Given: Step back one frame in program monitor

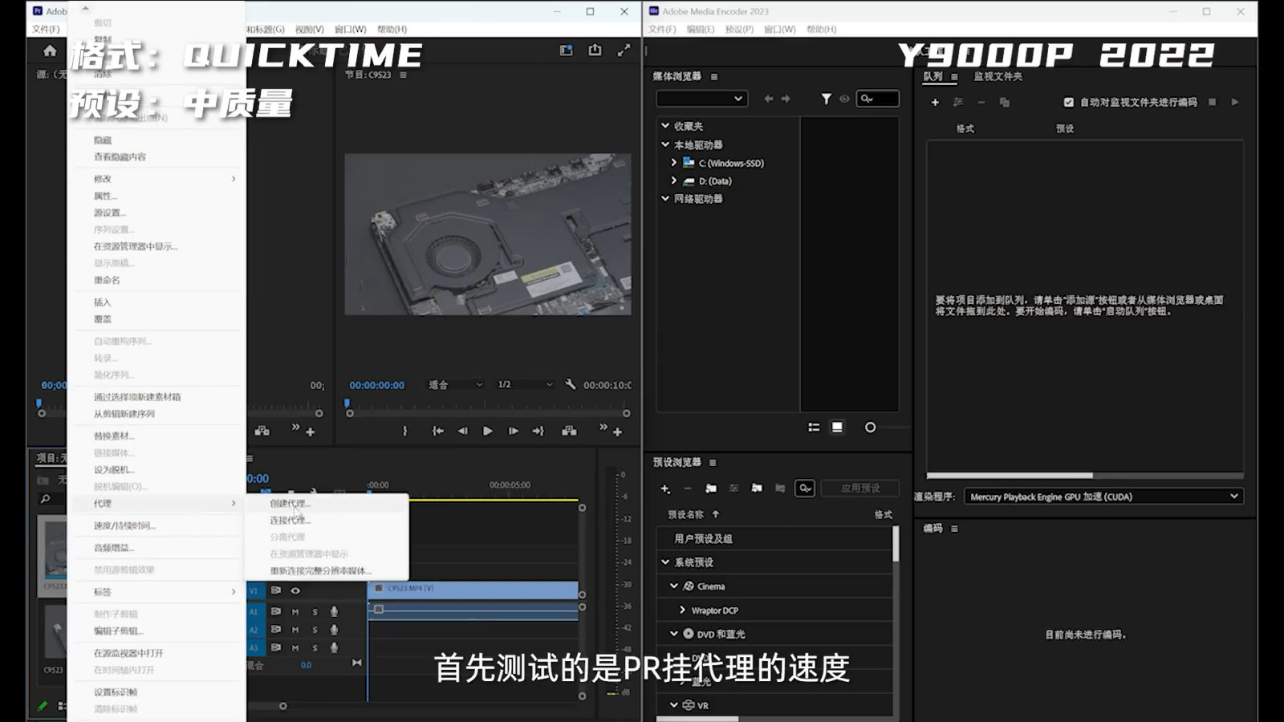Looking at the screenshot, I should tap(462, 431).
